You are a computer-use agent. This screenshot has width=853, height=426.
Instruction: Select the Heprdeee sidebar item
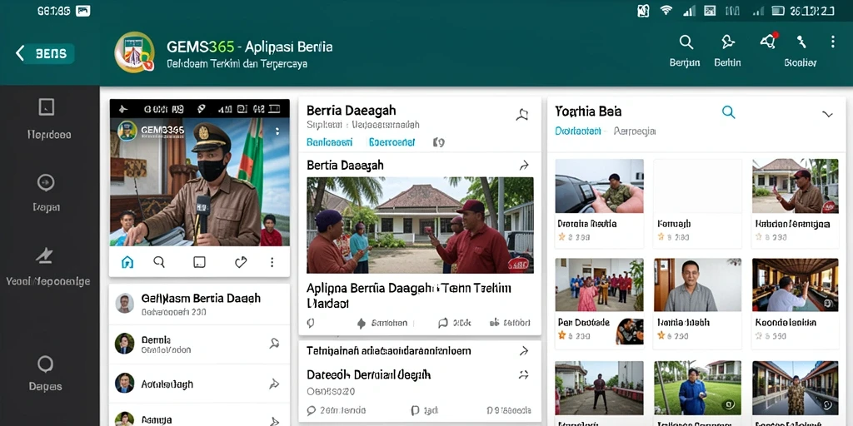47,119
